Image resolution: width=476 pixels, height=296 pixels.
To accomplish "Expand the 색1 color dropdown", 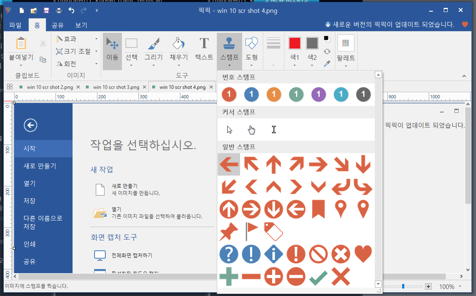I will click(x=295, y=65).
